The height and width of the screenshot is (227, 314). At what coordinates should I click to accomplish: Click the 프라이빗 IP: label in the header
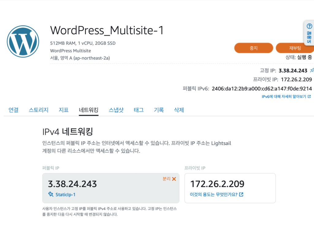[x=266, y=80]
